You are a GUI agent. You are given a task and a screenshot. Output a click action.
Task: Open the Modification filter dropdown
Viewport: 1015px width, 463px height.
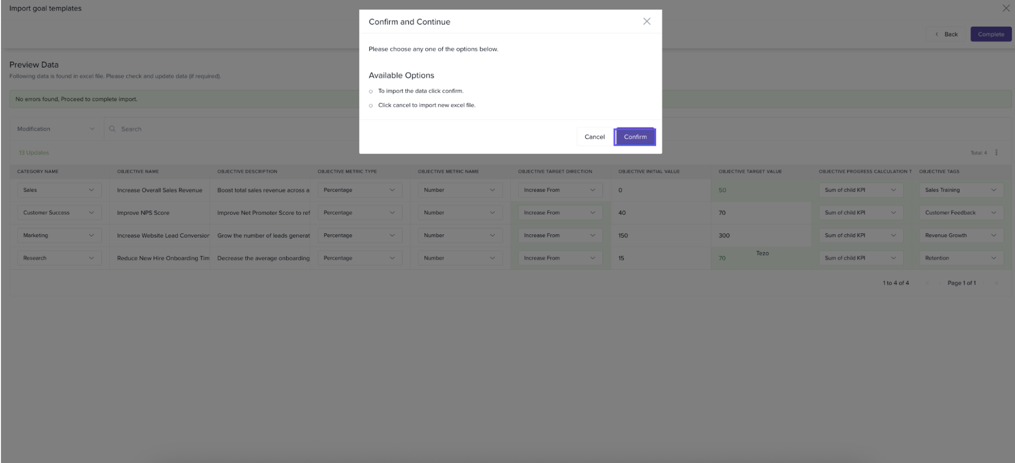(x=56, y=129)
